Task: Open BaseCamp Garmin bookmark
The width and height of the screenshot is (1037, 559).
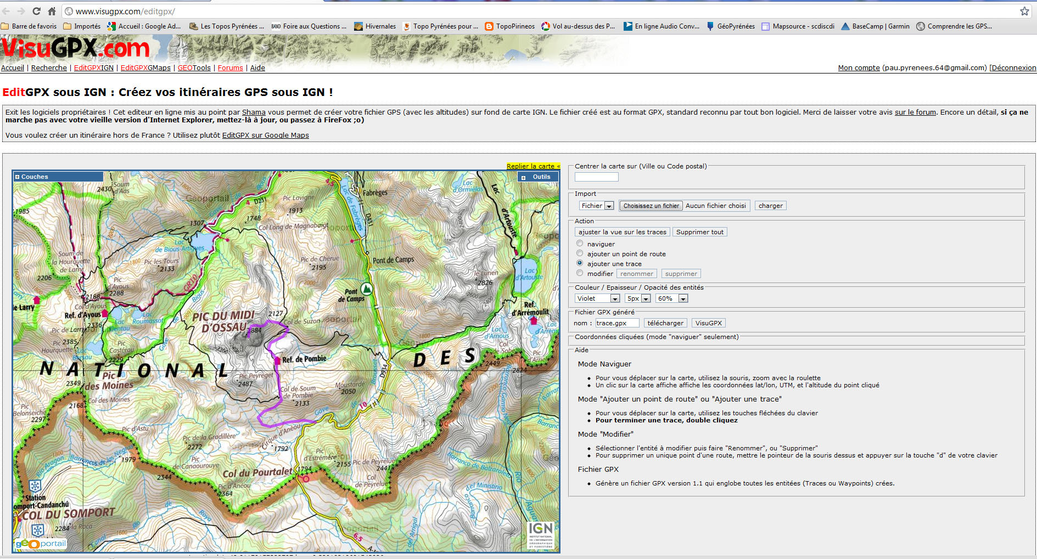Action: [876, 26]
